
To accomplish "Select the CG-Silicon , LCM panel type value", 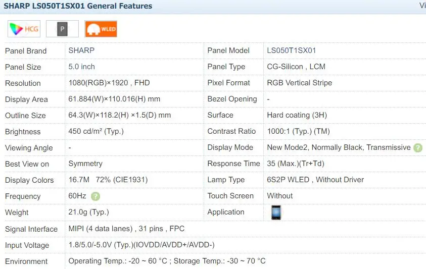I will click(296, 67).
